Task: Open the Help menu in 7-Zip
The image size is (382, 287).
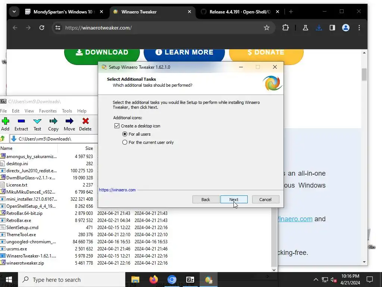Action: (x=82, y=111)
